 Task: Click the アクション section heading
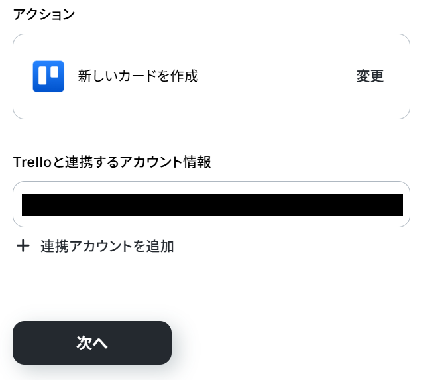[44, 15]
